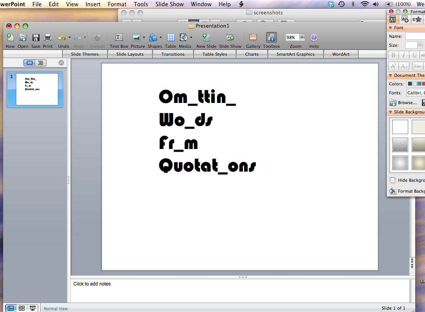Open the Shapes dropdown arrow
The height and width of the screenshot is (312, 425).
(x=161, y=38)
